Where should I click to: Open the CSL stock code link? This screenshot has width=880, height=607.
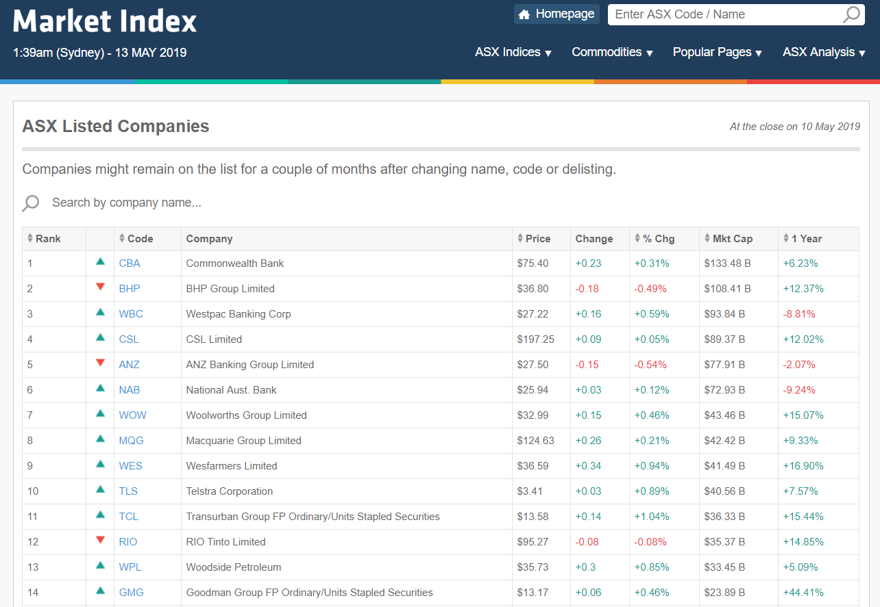click(x=129, y=339)
